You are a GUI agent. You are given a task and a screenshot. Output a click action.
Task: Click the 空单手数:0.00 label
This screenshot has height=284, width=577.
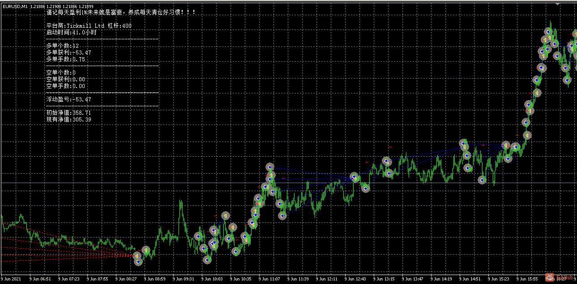coord(65,86)
